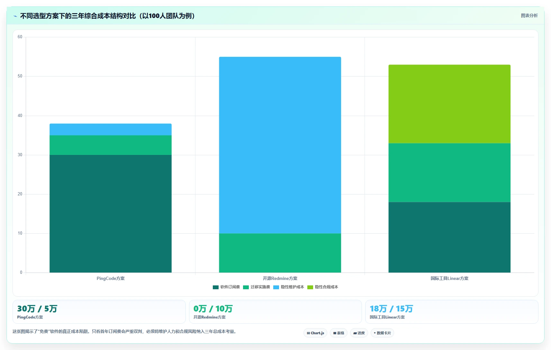Click the 30万 / 5万 card value

(x=37, y=309)
